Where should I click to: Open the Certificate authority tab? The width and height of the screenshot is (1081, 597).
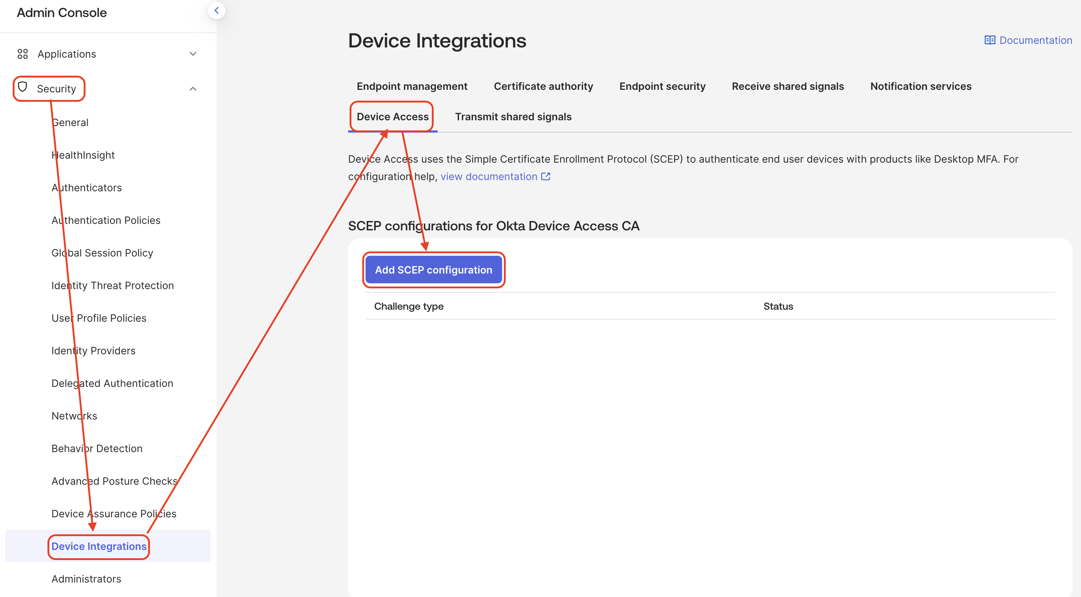[x=543, y=86]
